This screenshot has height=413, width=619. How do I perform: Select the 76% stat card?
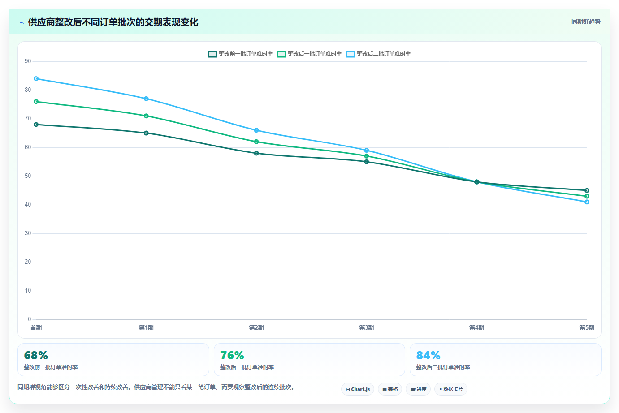(309, 360)
